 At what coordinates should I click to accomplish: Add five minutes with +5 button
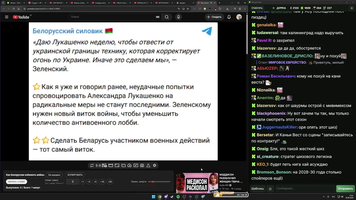(95, 182)
